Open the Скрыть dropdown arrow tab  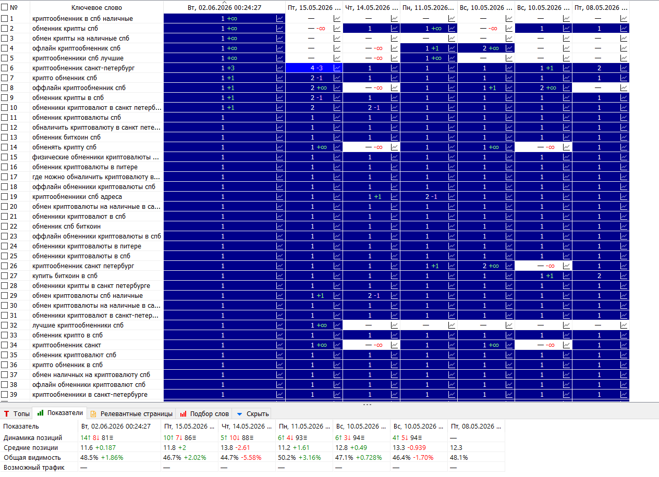click(x=251, y=413)
